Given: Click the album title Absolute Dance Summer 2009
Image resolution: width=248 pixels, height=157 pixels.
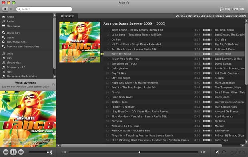Looking at the screenshot, I should (128, 24).
